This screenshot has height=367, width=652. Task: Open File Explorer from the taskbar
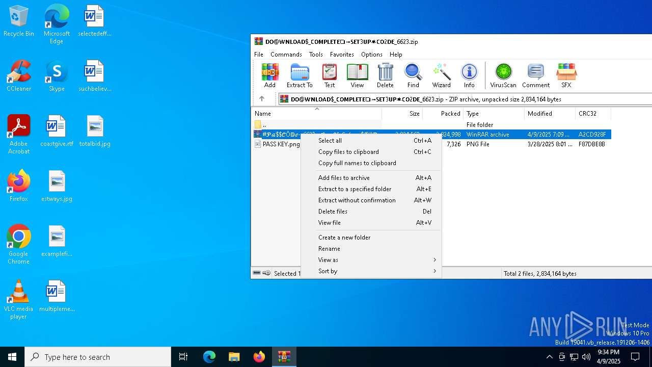(x=234, y=357)
